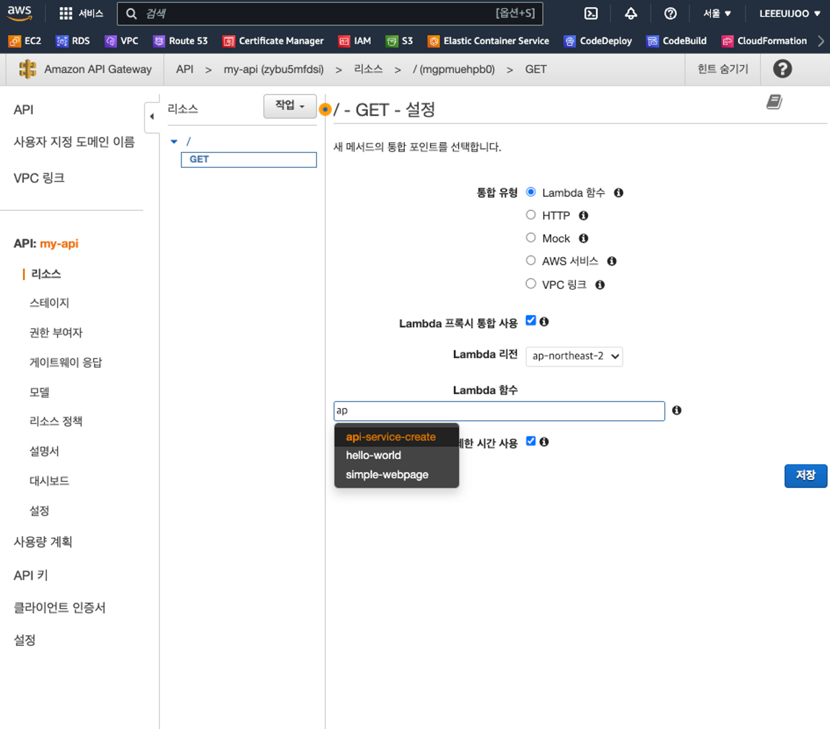Open Route 53 shortcut
This screenshot has width=830, height=729.
181,41
